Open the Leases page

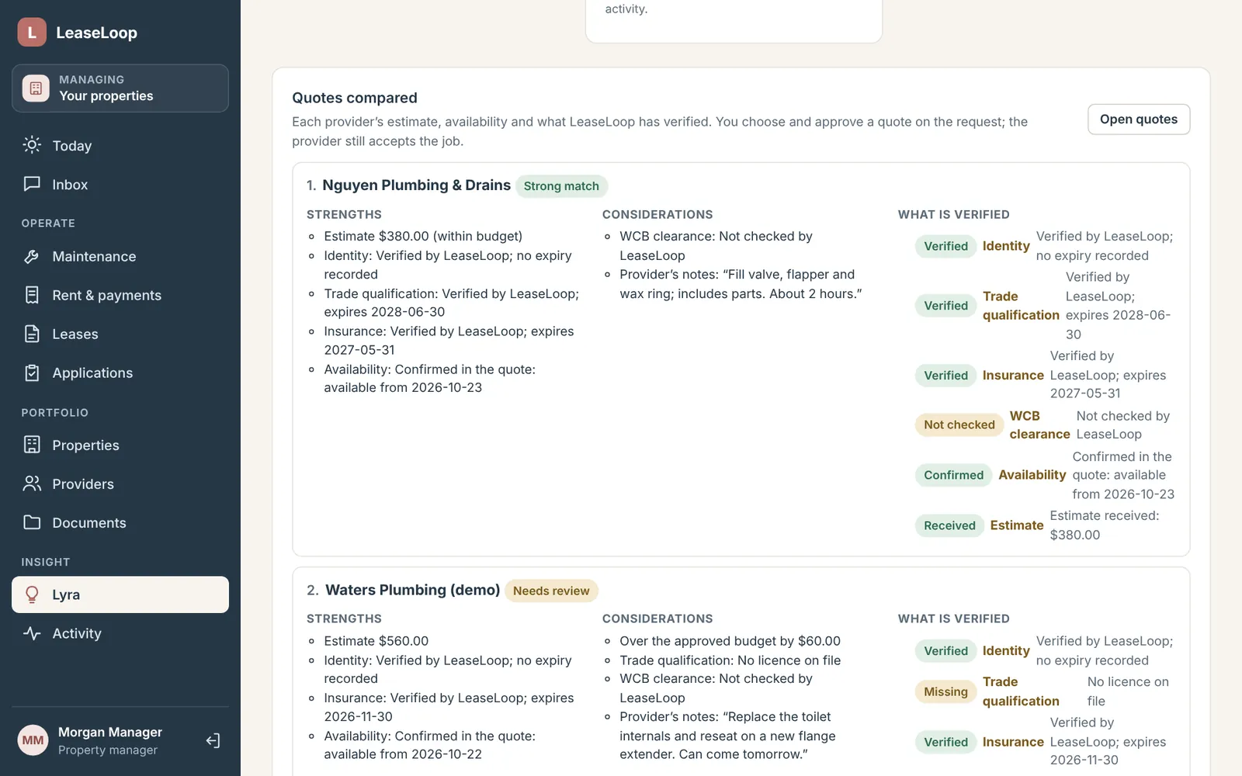point(120,334)
